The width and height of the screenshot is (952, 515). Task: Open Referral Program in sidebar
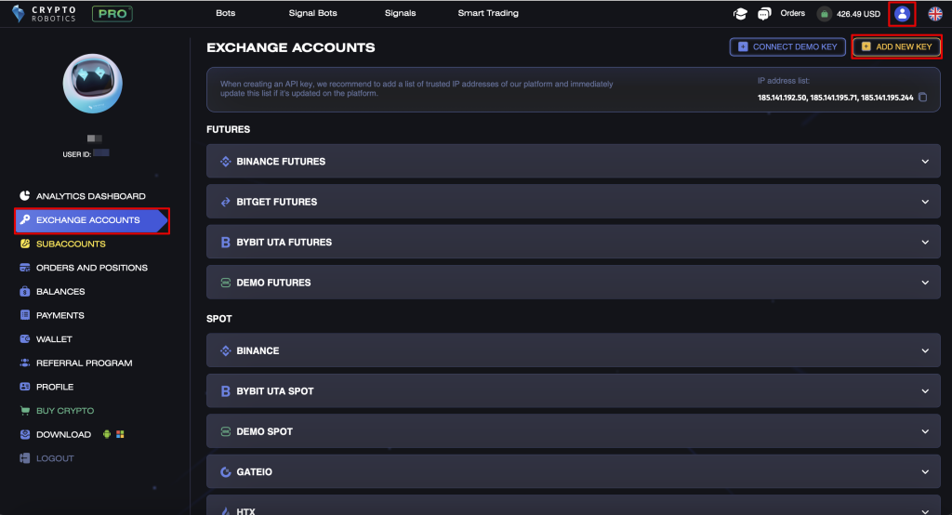point(84,363)
